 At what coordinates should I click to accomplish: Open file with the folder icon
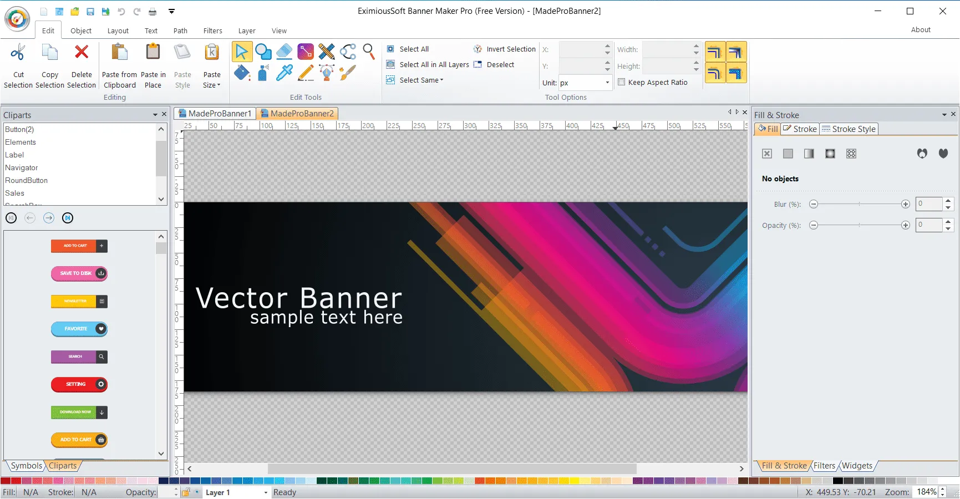click(74, 11)
